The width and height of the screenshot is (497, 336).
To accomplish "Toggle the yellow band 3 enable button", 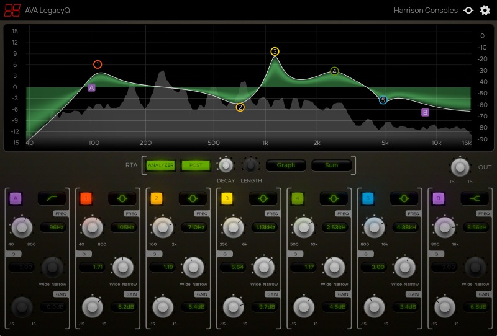I will [x=227, y=198].
